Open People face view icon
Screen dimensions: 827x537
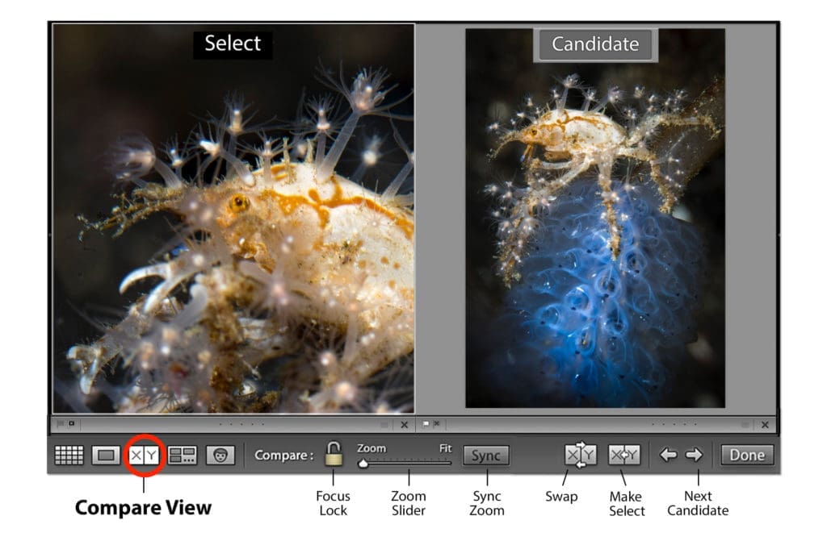point(220,455)
